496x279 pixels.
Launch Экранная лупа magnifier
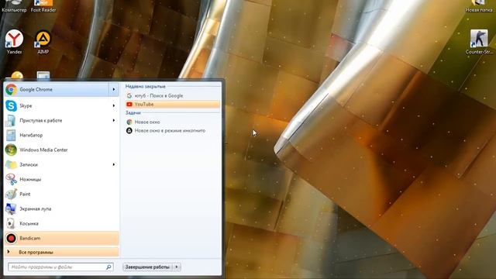pyautogui.click(x=62, y=208)
